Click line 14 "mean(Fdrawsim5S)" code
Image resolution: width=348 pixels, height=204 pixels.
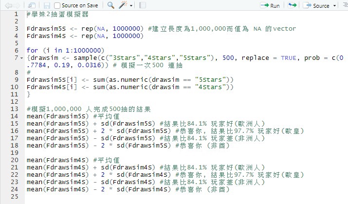tap(57, 116)
